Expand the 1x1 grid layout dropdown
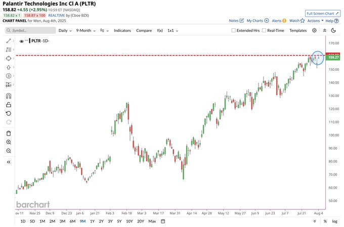The height and width of the screenshot is (227, 344). coord(173,30)
